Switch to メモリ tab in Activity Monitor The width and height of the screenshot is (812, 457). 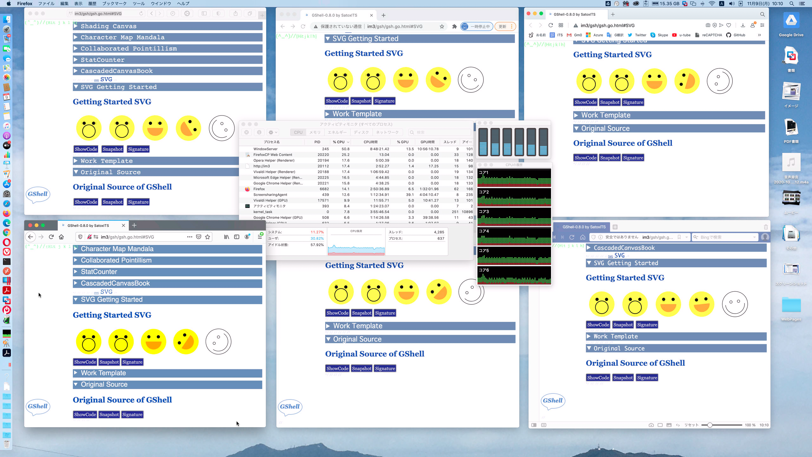click(315, 132)
